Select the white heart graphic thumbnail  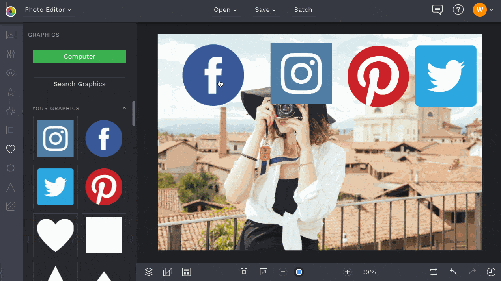(x=55, y=235)
